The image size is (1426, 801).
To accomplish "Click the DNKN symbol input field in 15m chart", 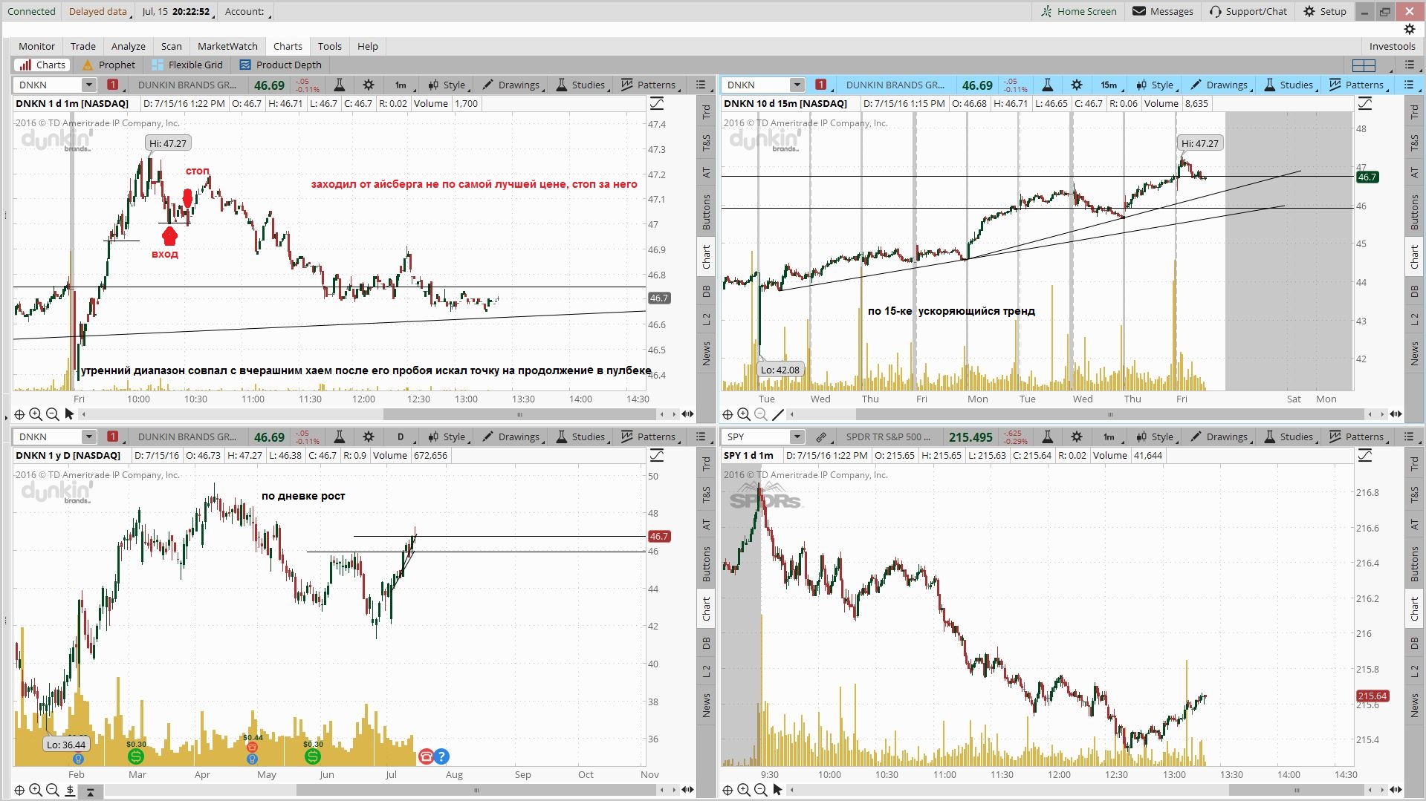I will [x=757, y=85].
